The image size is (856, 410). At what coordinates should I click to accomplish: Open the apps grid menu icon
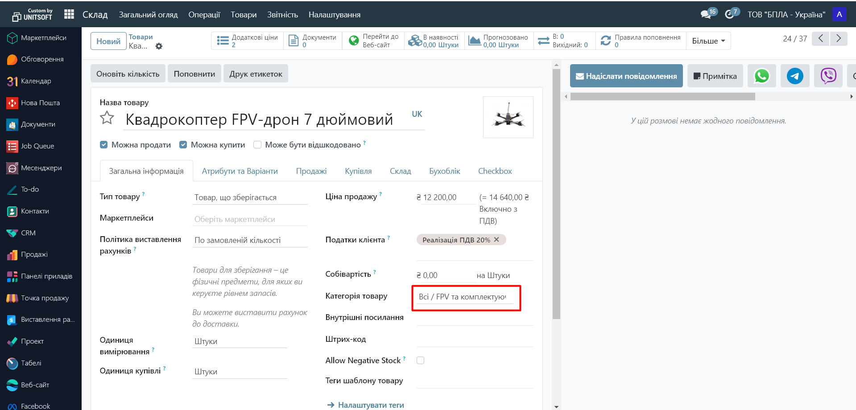[69, 14]
